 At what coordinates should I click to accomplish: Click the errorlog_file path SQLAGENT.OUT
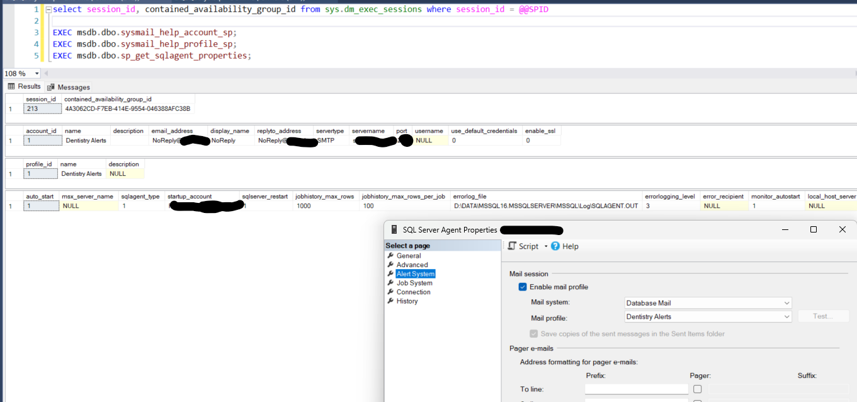point(547,206)
